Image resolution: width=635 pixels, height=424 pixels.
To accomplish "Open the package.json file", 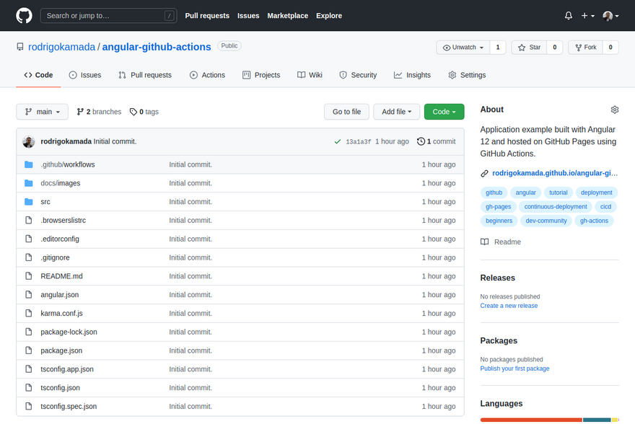I will [x=61, y=350].
